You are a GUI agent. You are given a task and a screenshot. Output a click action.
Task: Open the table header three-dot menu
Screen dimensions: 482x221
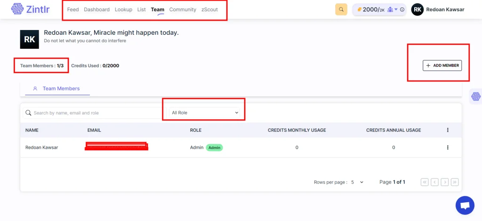click(447, 130)
